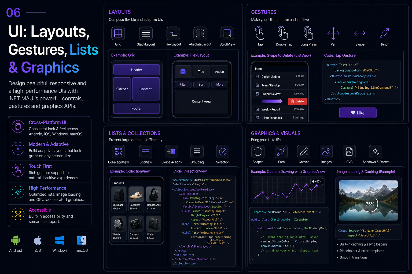Toggle the Selection checkmark icon
This screenshot has height=274, width=412.
click(x=223, y=151)
